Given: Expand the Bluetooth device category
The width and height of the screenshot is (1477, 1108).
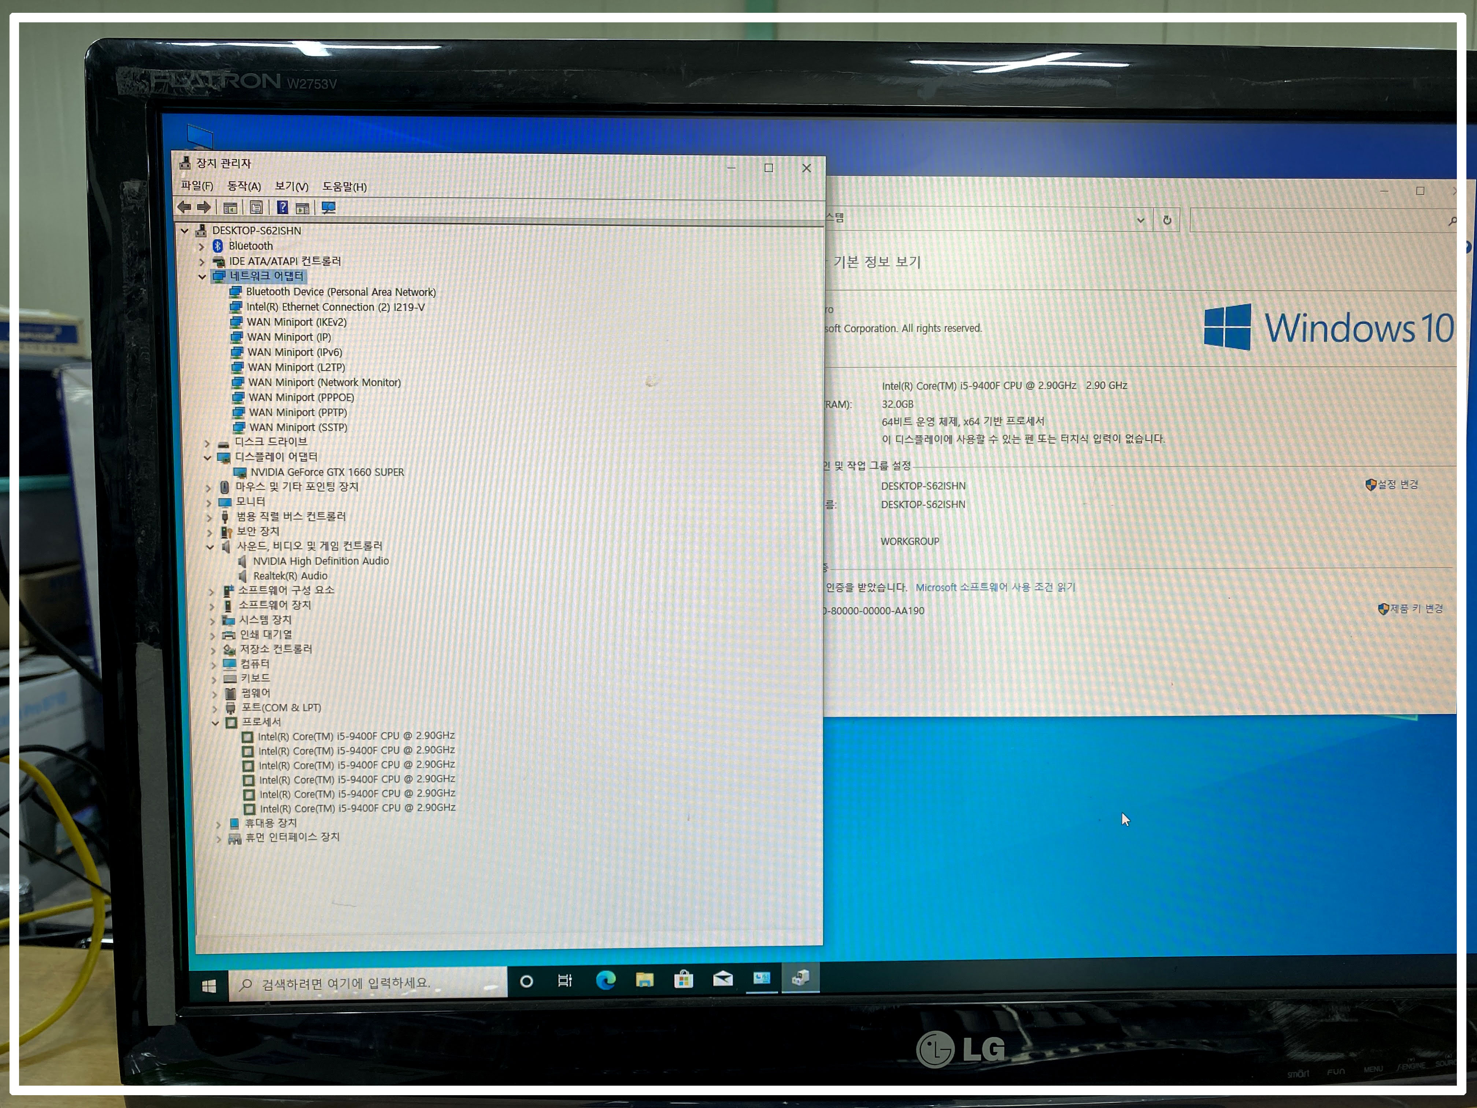Looking at the screenshot, I should (201, 247).
